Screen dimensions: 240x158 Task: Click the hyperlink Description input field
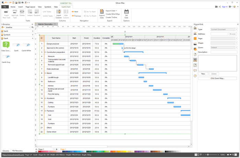click(224, 52)
